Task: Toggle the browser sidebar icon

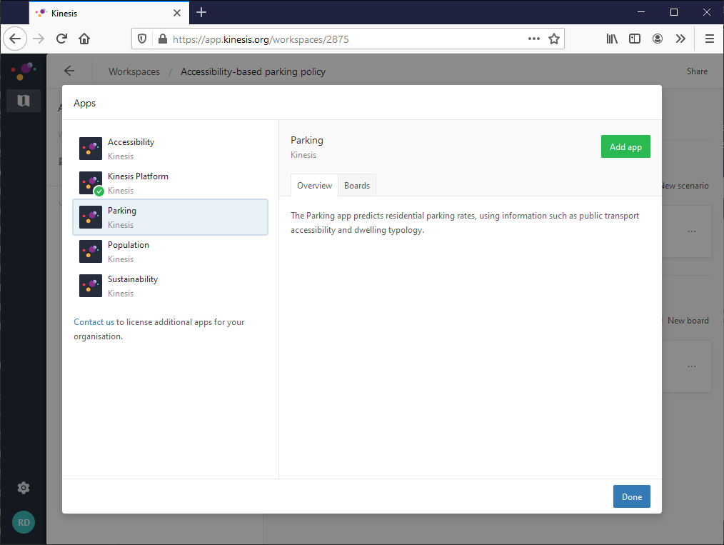Action: [635, 39]
